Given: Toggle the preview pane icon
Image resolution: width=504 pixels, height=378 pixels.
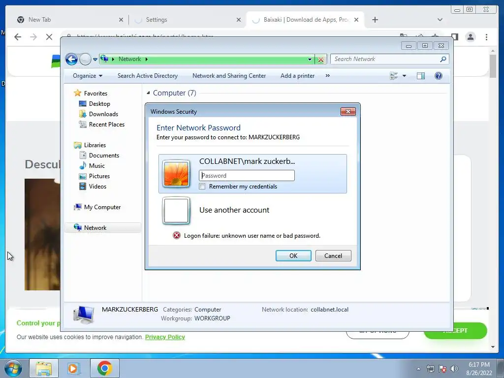Looking at the screenshot, I should pyautogui.click(x=421, y=76).
